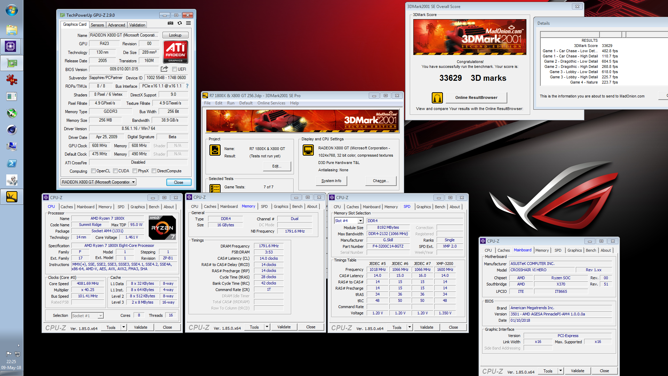Click the Part Number F4-3200C14-8GTZ field
The height and width of the screenshot is (376, 668).
click(388, 246)
